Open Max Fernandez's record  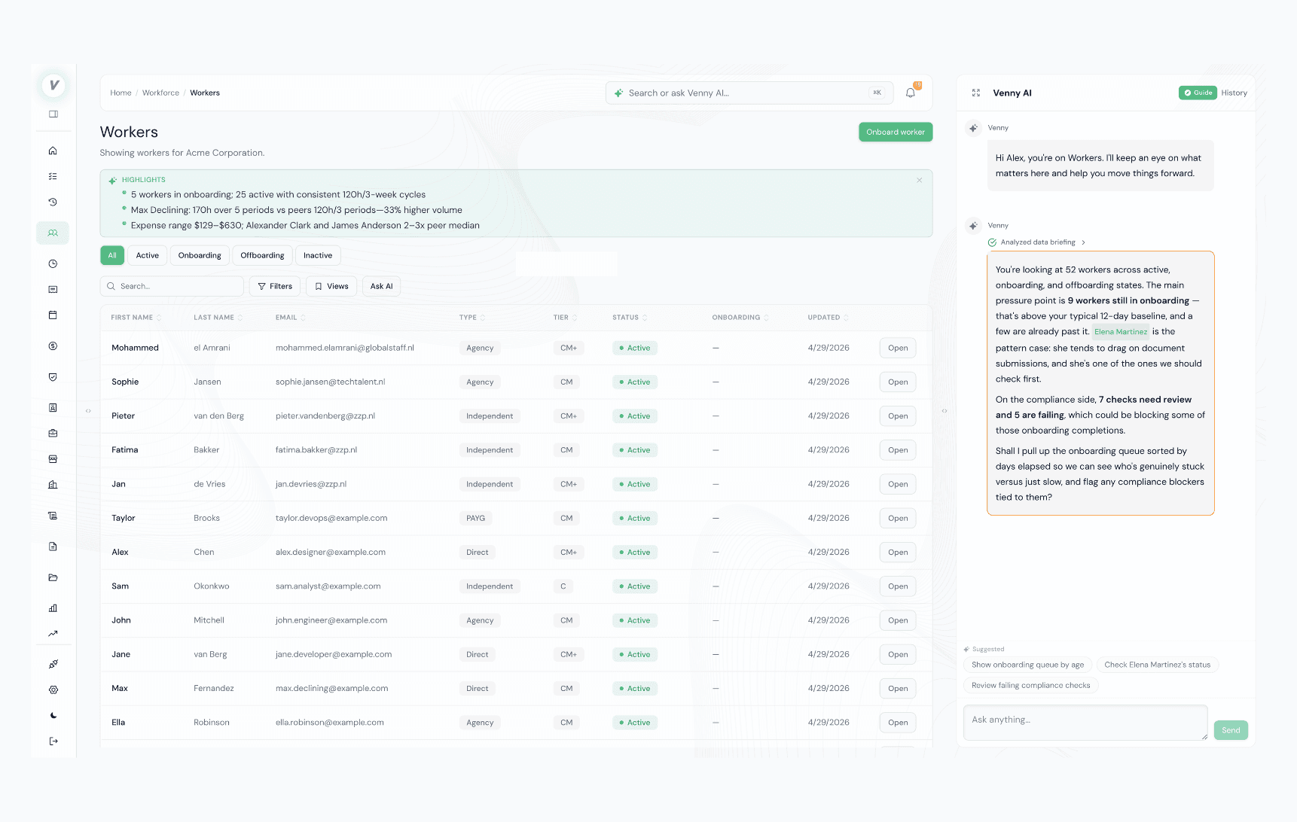[x=898, y=688]
